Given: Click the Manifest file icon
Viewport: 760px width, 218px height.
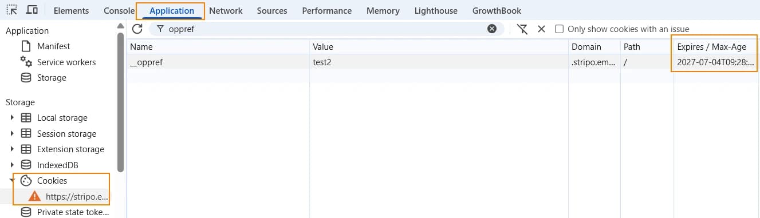Looking at the screenshot, I should click(26, 46).
